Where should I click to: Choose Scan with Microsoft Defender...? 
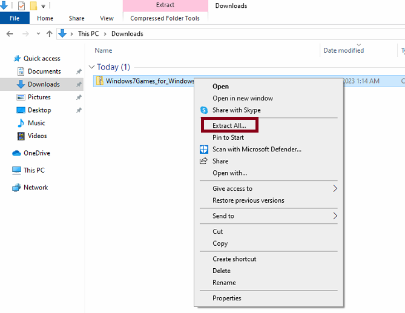click(x=257, y=150)
